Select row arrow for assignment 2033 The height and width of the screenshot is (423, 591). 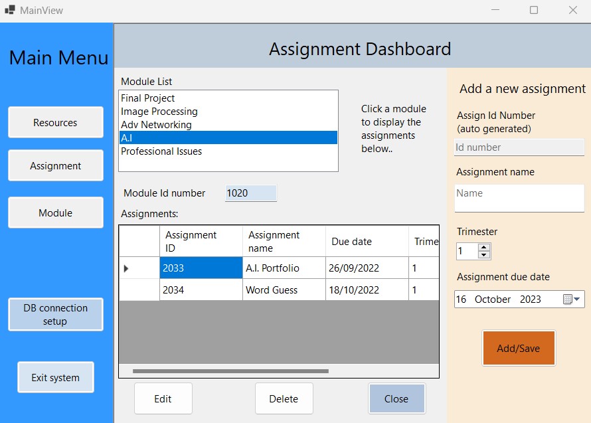pyautogui.click(x=126, y=268)
